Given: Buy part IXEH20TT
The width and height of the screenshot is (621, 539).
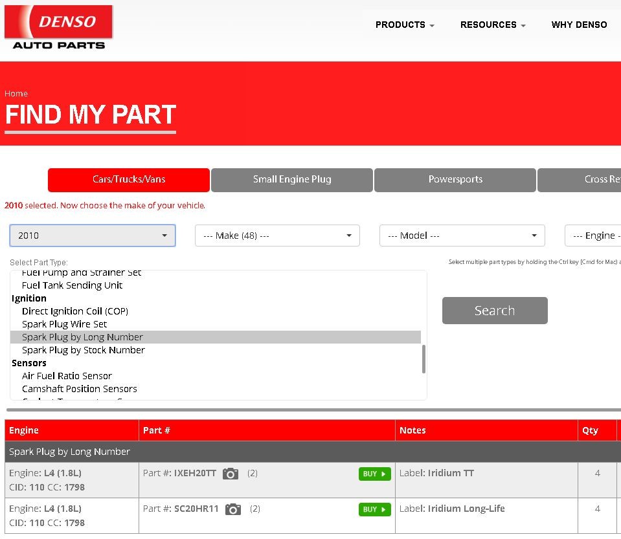Looking at the screenshot, I should pos(375,474).
